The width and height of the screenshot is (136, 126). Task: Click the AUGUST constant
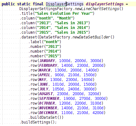tap(46, 94)
